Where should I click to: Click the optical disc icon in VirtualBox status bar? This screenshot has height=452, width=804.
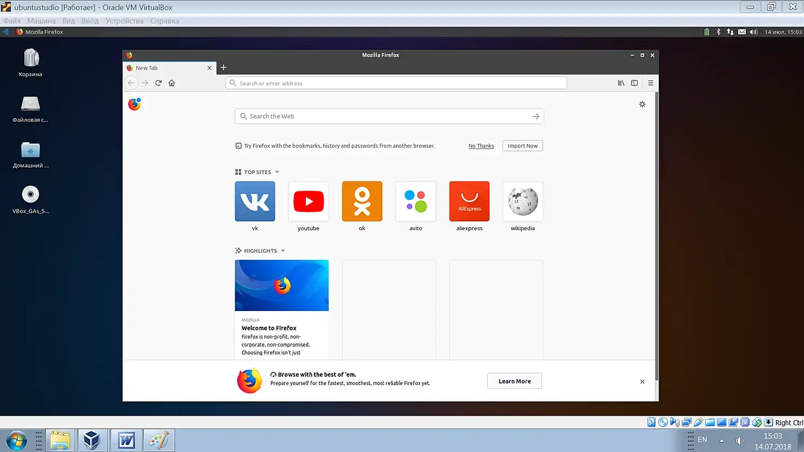(x=663, y=422)
